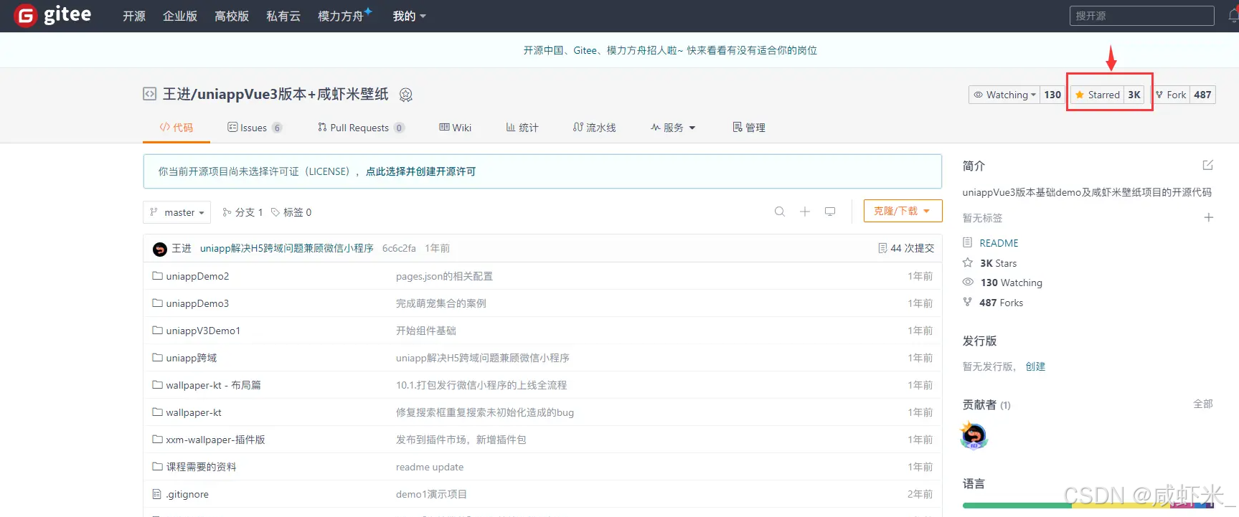This screenshot has width=1239, height=517.
Task: Open the Issues tab
Action: pos(255,128)
